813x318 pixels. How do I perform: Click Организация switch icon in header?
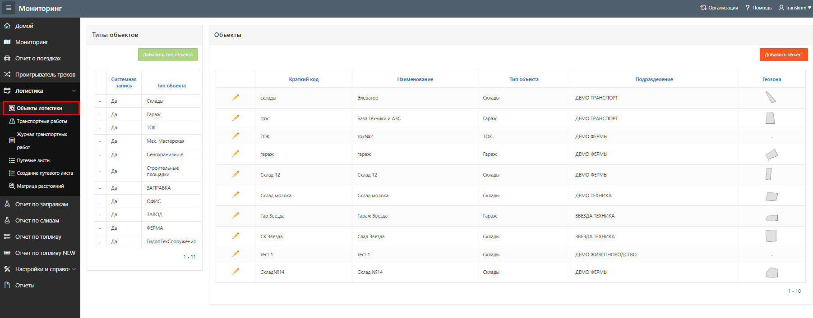click(x=703, y=8)
